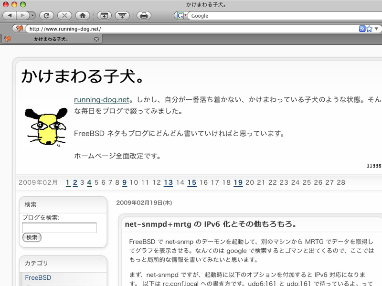
Task: Open calendar day 13 link
Action: 169,182
